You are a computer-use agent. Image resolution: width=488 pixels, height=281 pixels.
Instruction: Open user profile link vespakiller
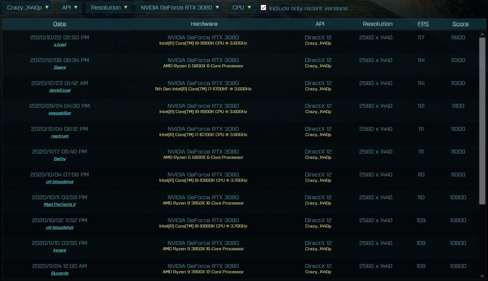[x=59, y=113]
